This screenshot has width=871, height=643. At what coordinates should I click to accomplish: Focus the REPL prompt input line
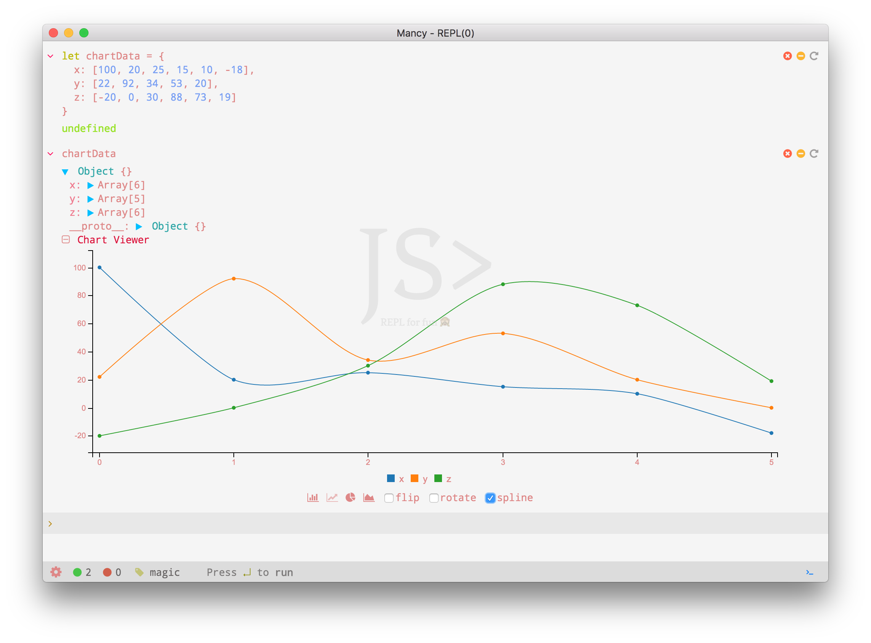(x=428, y=524)
